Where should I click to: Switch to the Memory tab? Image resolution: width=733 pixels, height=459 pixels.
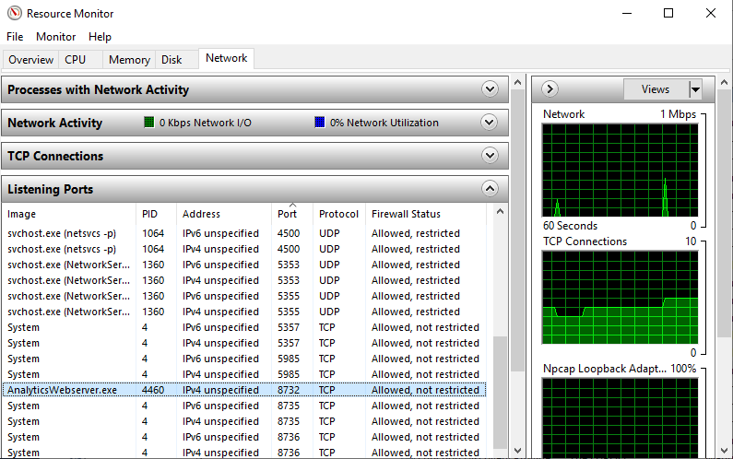pyautogui.click(x=129, y=60)
